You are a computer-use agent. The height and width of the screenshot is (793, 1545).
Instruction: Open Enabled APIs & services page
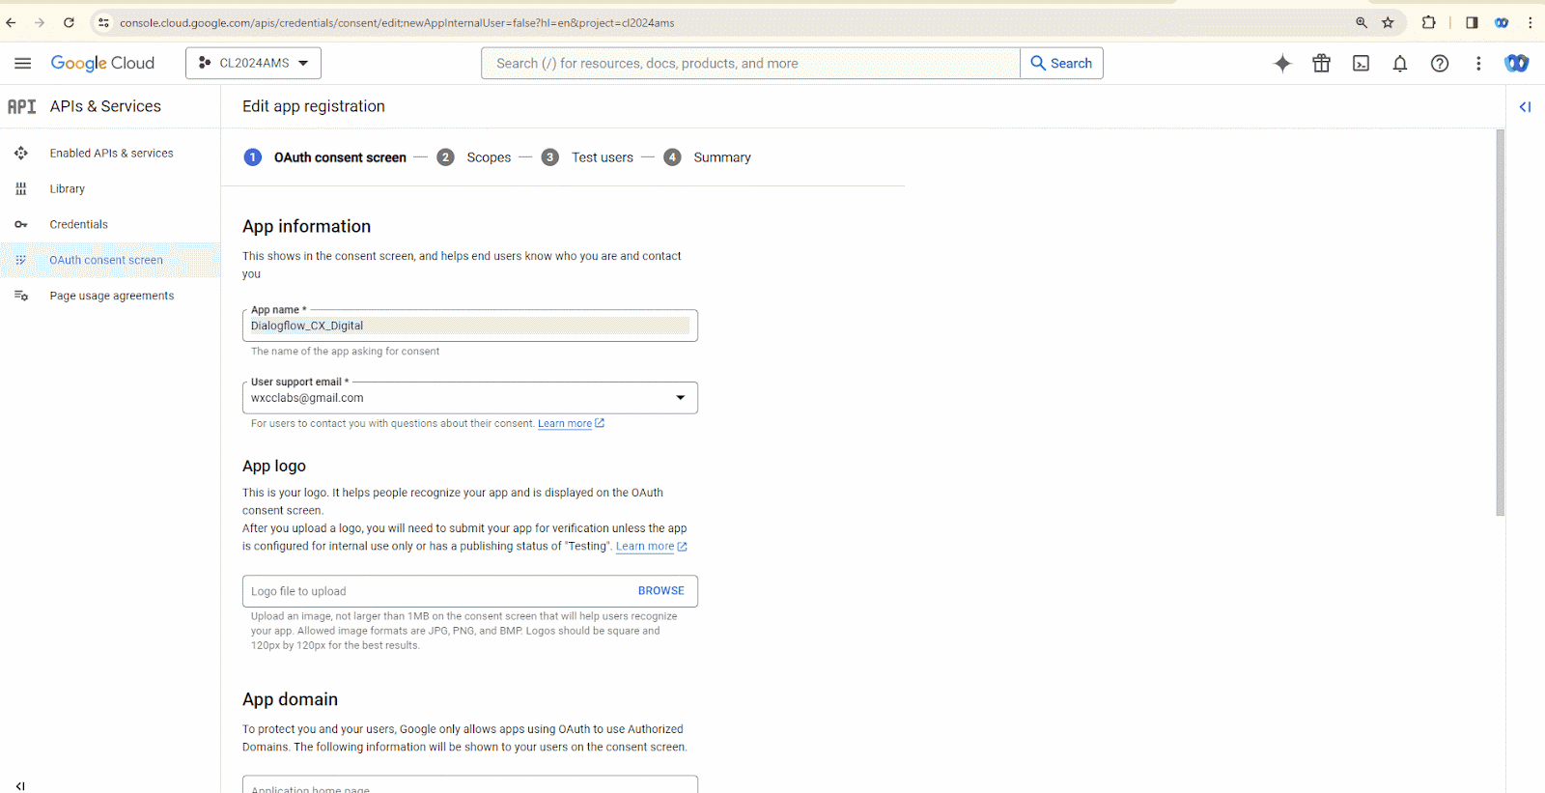111,153
